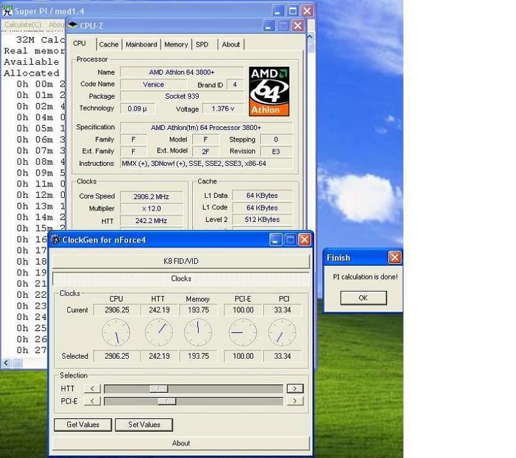Close the Super PI window

(x=308, y=11)
